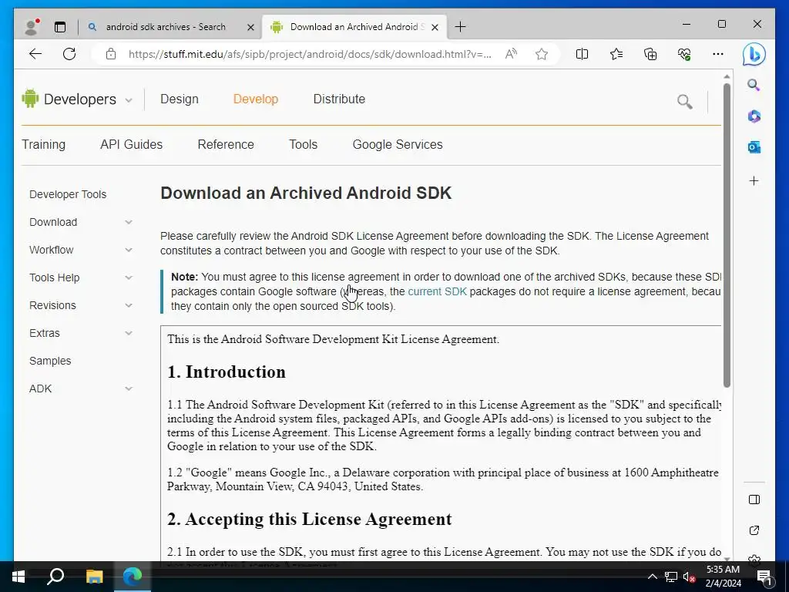789x592 pixels.
Task: Open Edge Settings and more menu
Action: [718, 54]
